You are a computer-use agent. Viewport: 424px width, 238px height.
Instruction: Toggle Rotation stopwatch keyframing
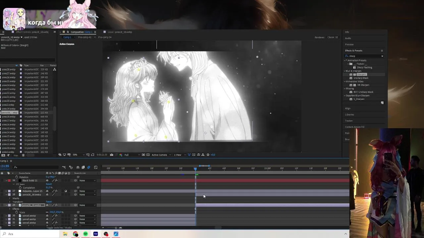(17, 177)
